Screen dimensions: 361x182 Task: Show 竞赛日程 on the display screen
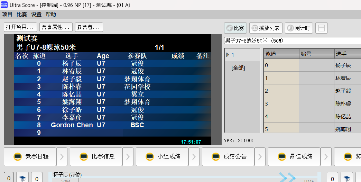[30, 157]
